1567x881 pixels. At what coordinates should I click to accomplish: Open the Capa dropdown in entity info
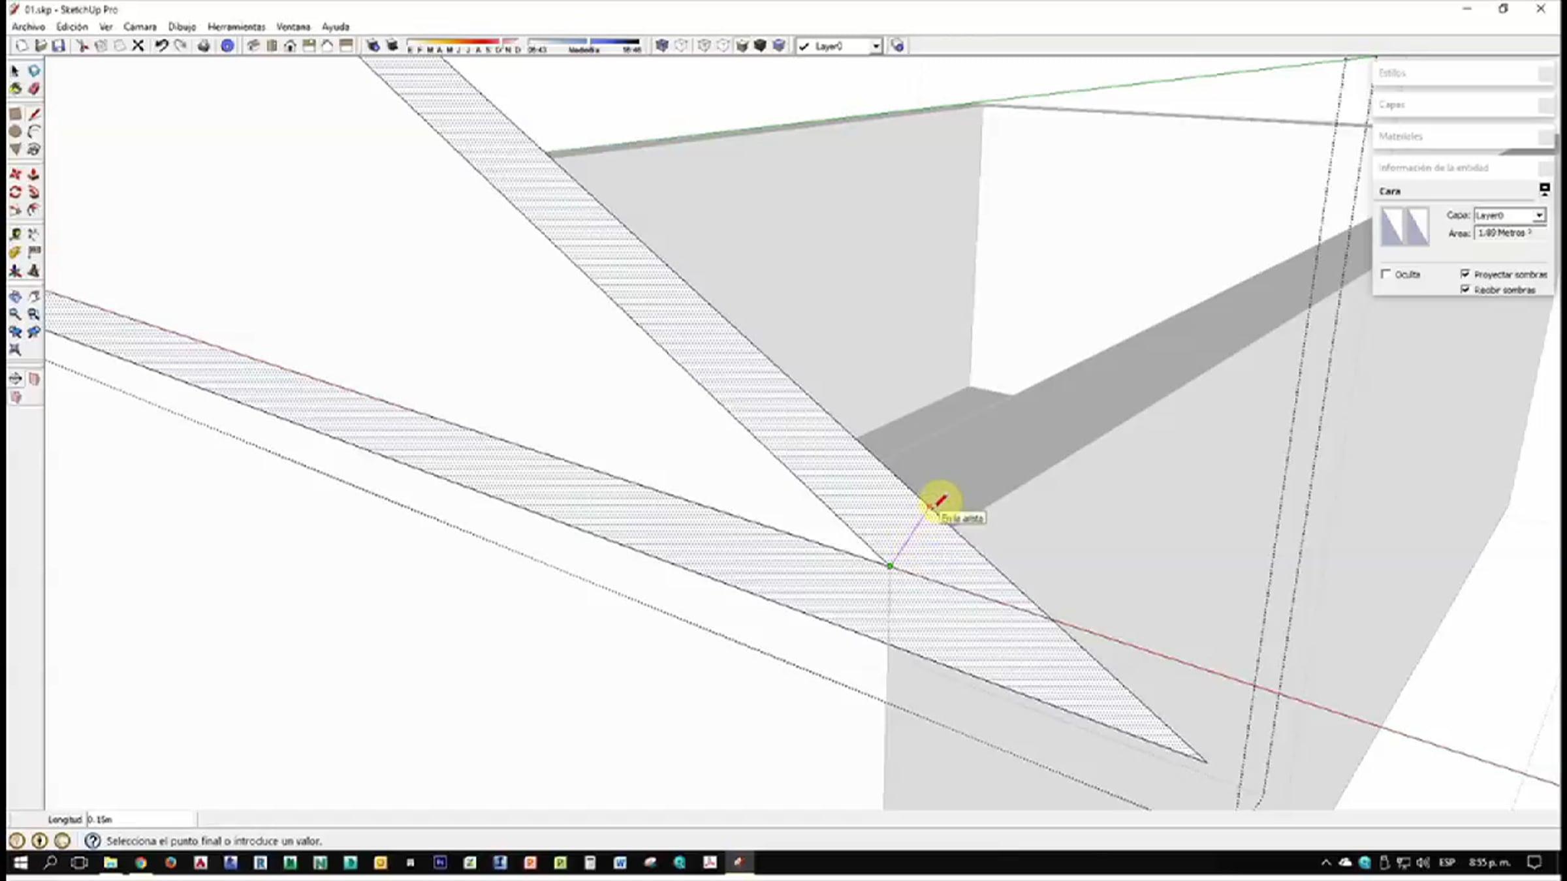pos(1539,215)
